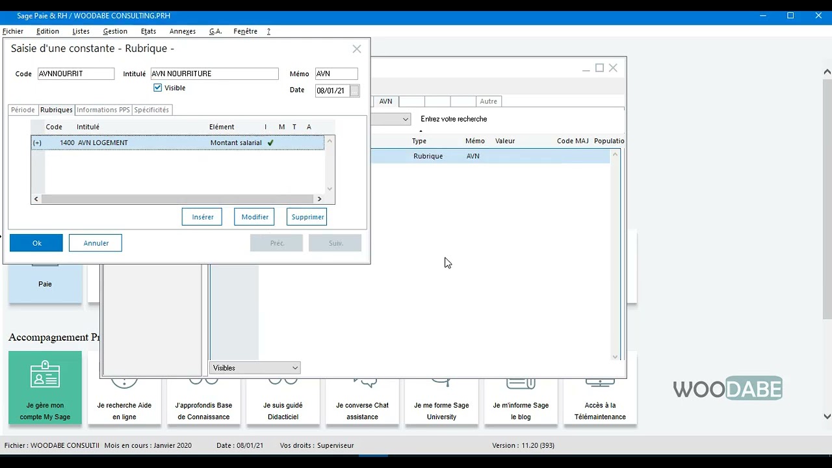The width and height of the screenshot is (832, 468).
Task: Click the rubriques table up scroll arrow
Action: coord(330,140)
